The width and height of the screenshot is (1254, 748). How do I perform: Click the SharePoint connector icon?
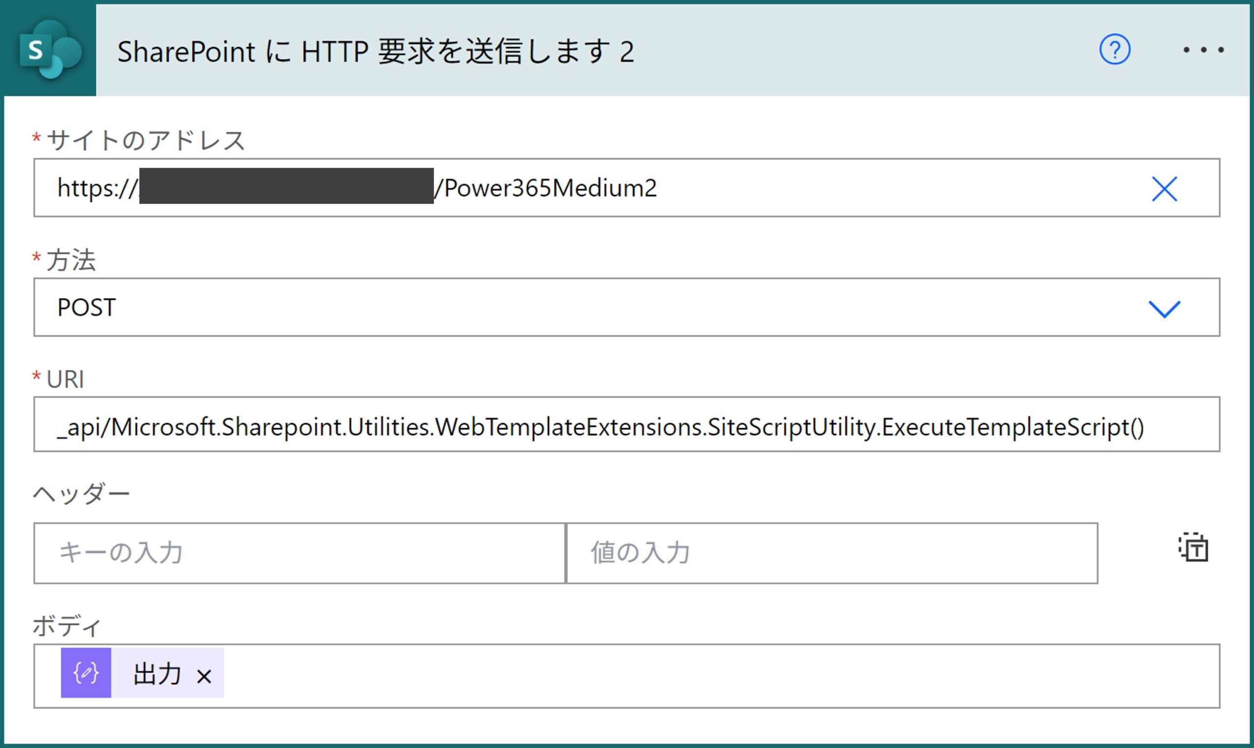point(49,50)
